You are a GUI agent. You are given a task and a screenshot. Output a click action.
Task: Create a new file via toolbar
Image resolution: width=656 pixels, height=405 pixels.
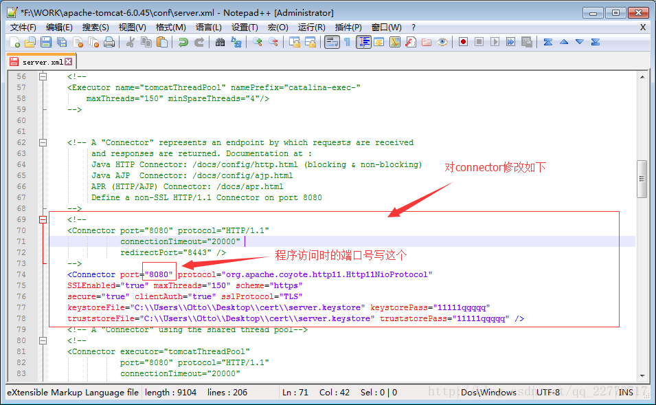(x=14, y=43)
